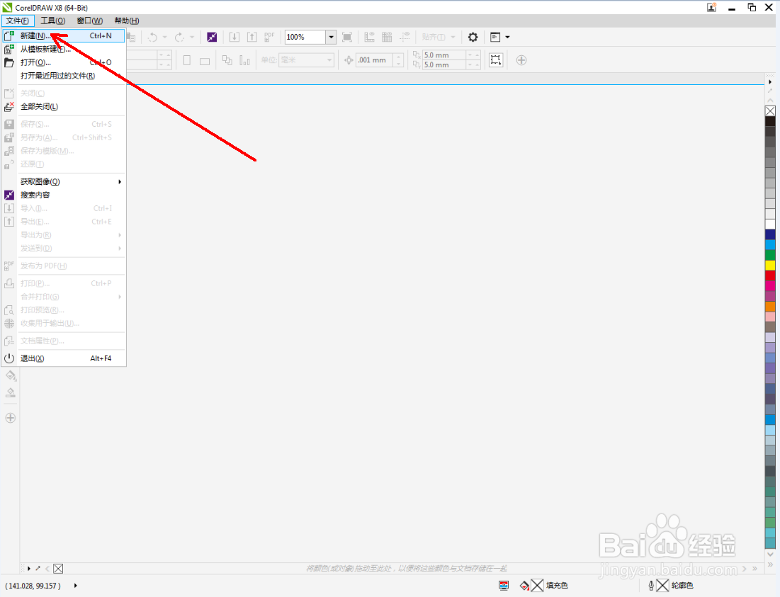Choose 退出(X) in the File menu

pyautogui.click(x=64, y=358)
